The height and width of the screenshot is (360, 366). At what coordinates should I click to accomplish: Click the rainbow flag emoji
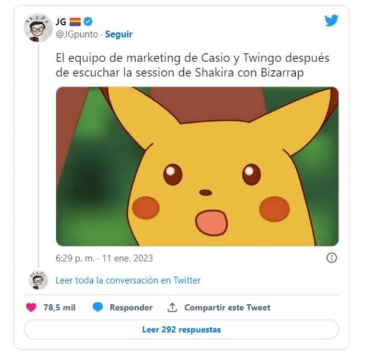tap(75, 21)
